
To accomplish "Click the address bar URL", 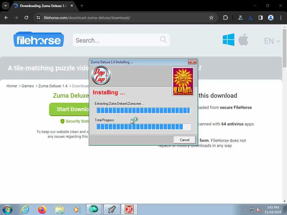I will click(87, 18).
